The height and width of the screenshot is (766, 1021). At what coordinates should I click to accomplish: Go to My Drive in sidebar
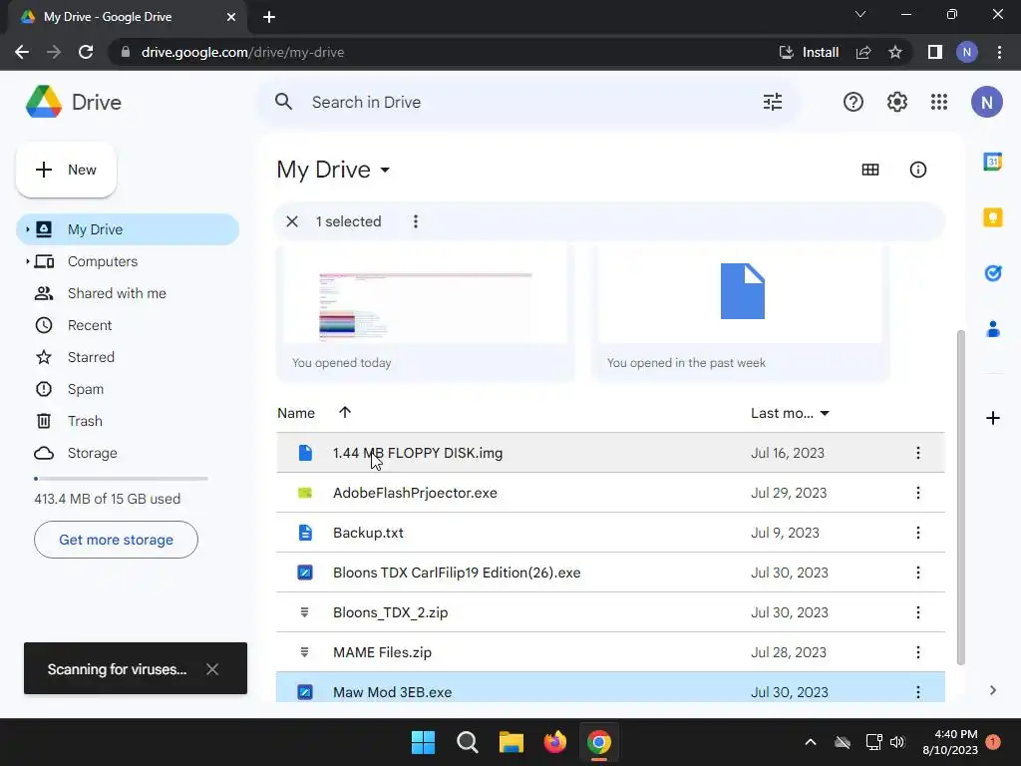pyautogui.click(x=128, y=229)
